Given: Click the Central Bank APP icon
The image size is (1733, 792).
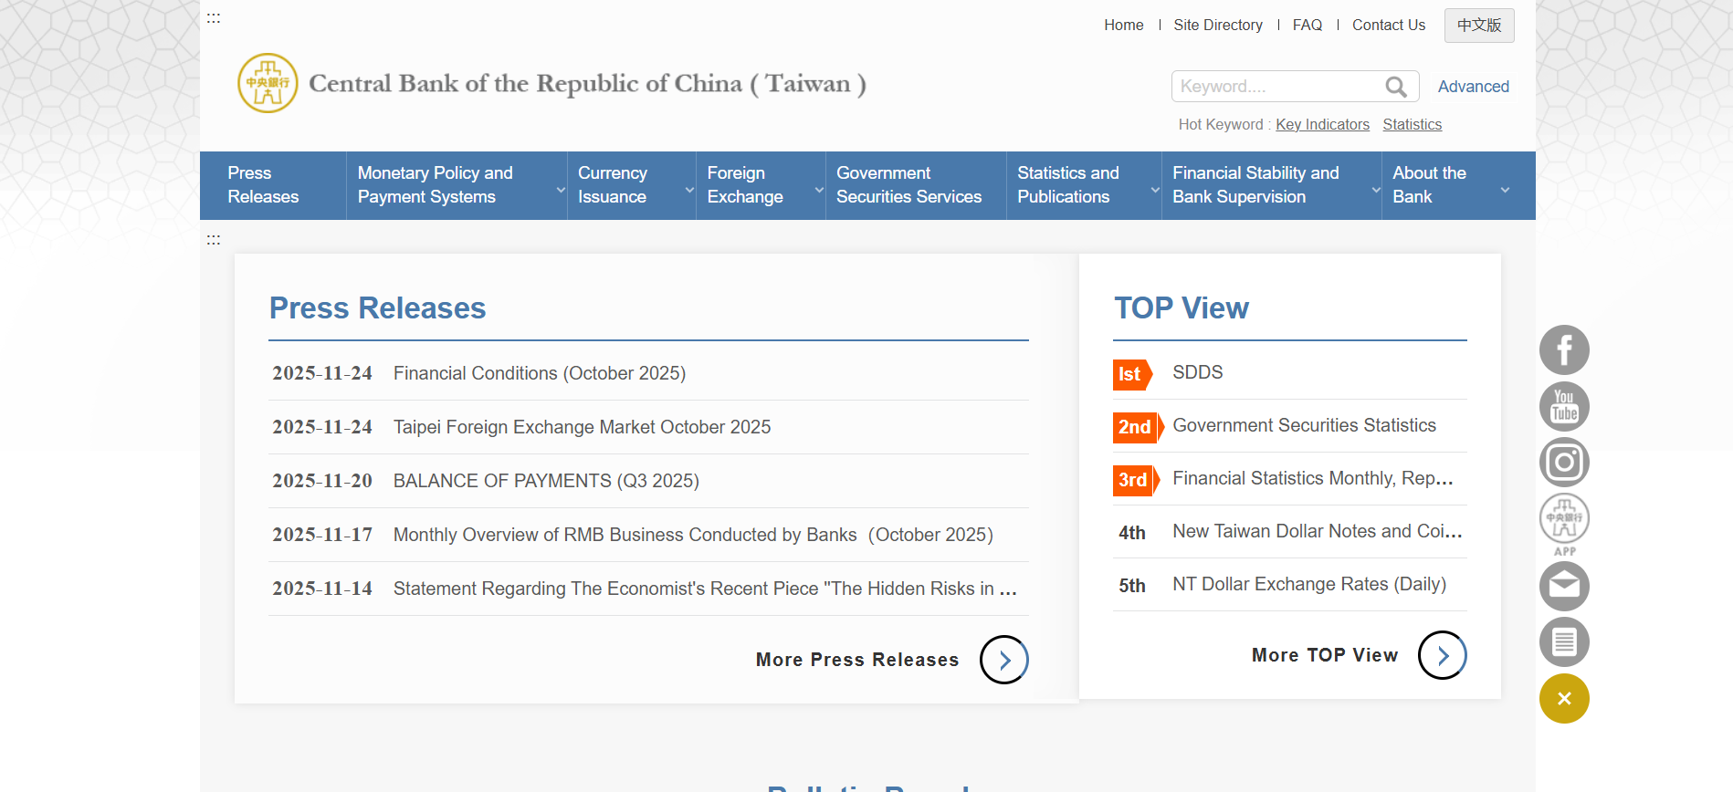Looking at the screenshot, I should click(1564, 521).
